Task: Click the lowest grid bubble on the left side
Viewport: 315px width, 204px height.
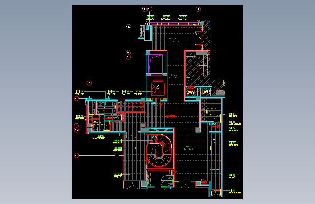Action: coord(76,155)
